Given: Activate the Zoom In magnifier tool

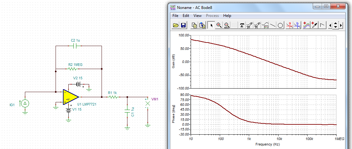Looking at the screenshot, I should click(219, 25).
